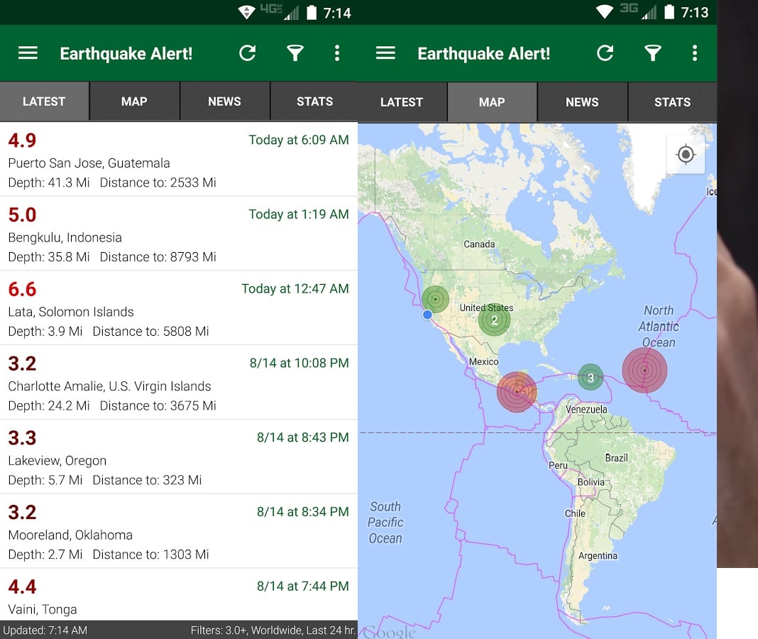The height and width of the screenshot is (639, 758).
Task: Tap 'Earthquake Alert!' title on map screen
Action: 484,53
